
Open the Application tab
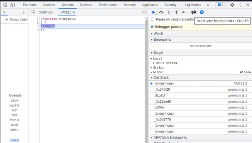pos(150,5)
